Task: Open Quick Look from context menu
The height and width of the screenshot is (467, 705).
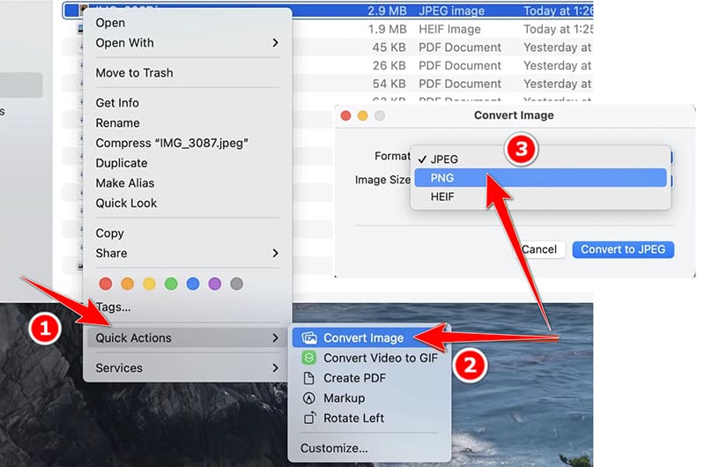Action: point(126,203)
